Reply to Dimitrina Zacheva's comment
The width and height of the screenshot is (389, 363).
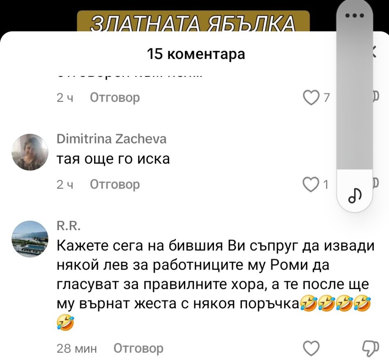tap(115, 185)
